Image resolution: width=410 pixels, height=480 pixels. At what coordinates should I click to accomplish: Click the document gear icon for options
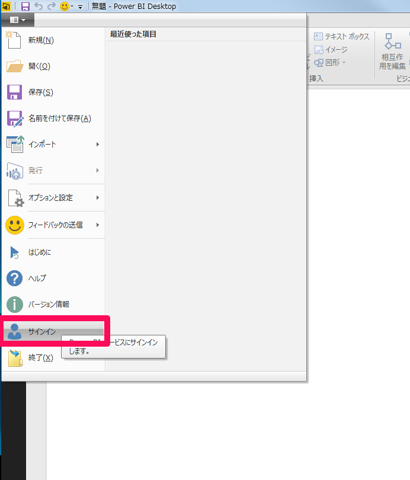click(x=16, y=198)
